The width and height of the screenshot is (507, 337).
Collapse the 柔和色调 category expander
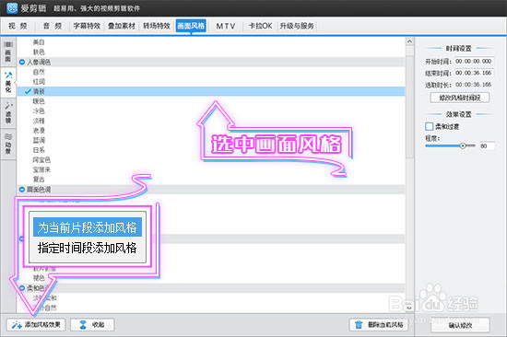pyautogui.click(x=22, y=288)
